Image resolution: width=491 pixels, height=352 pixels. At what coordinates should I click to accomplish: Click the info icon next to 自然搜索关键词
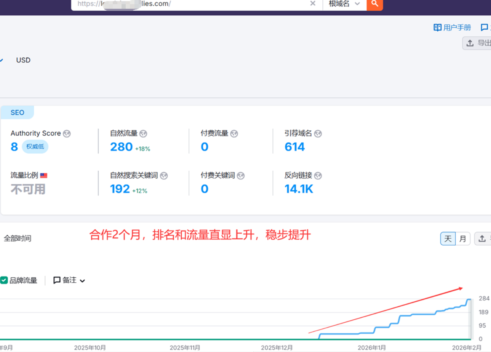pos(164,176)
